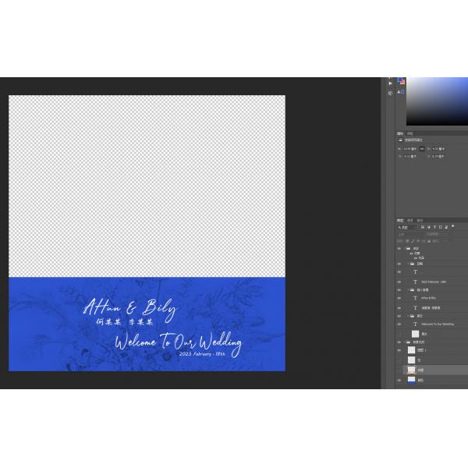Switch to the Adjustments tab beside Properties
The height and width of the screenshot is (468, 468).
click(x=410, y=133)
